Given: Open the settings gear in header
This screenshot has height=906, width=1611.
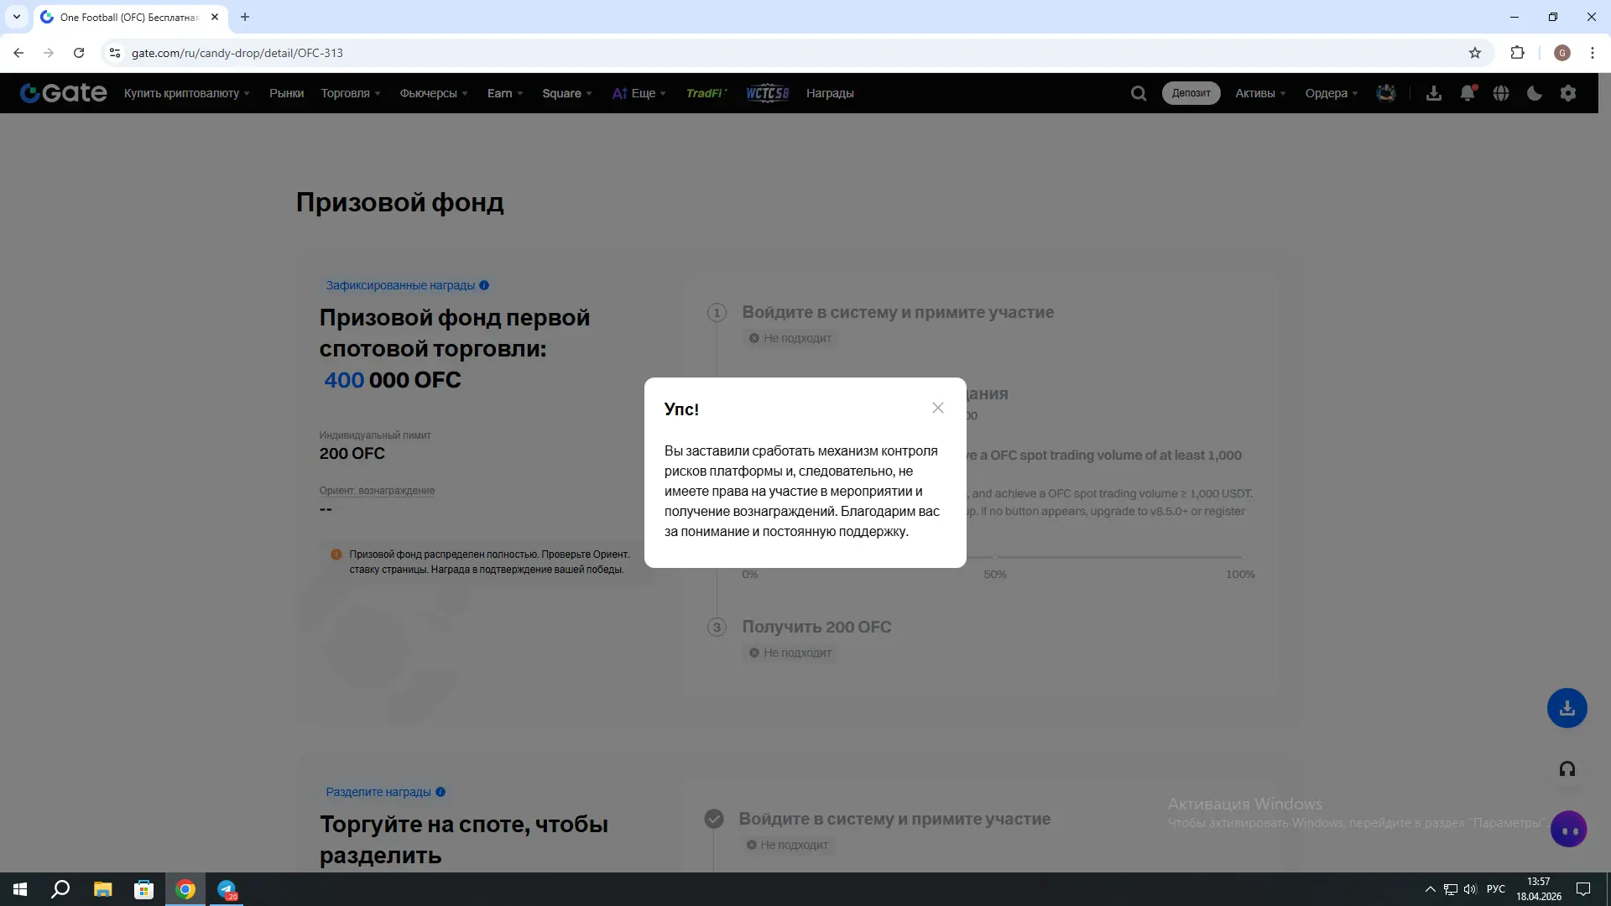Looking at the screenshot, I should tap(1568, 93).
